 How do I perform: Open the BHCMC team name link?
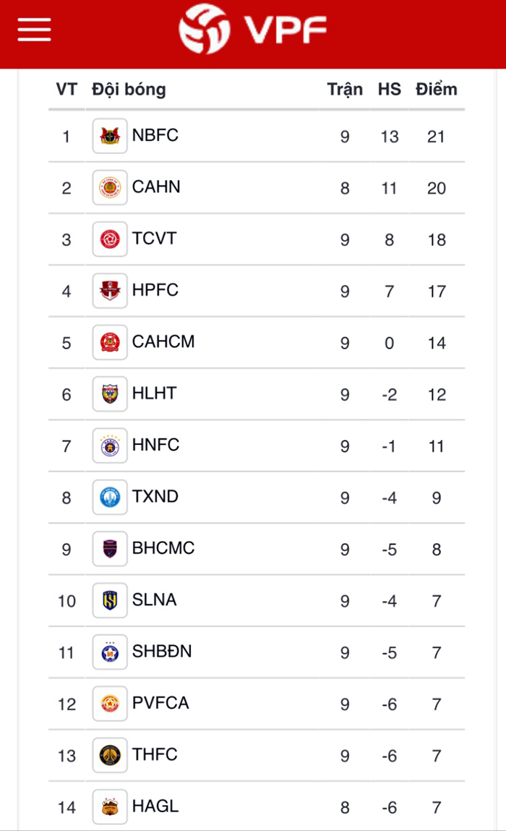click(163, 548)
